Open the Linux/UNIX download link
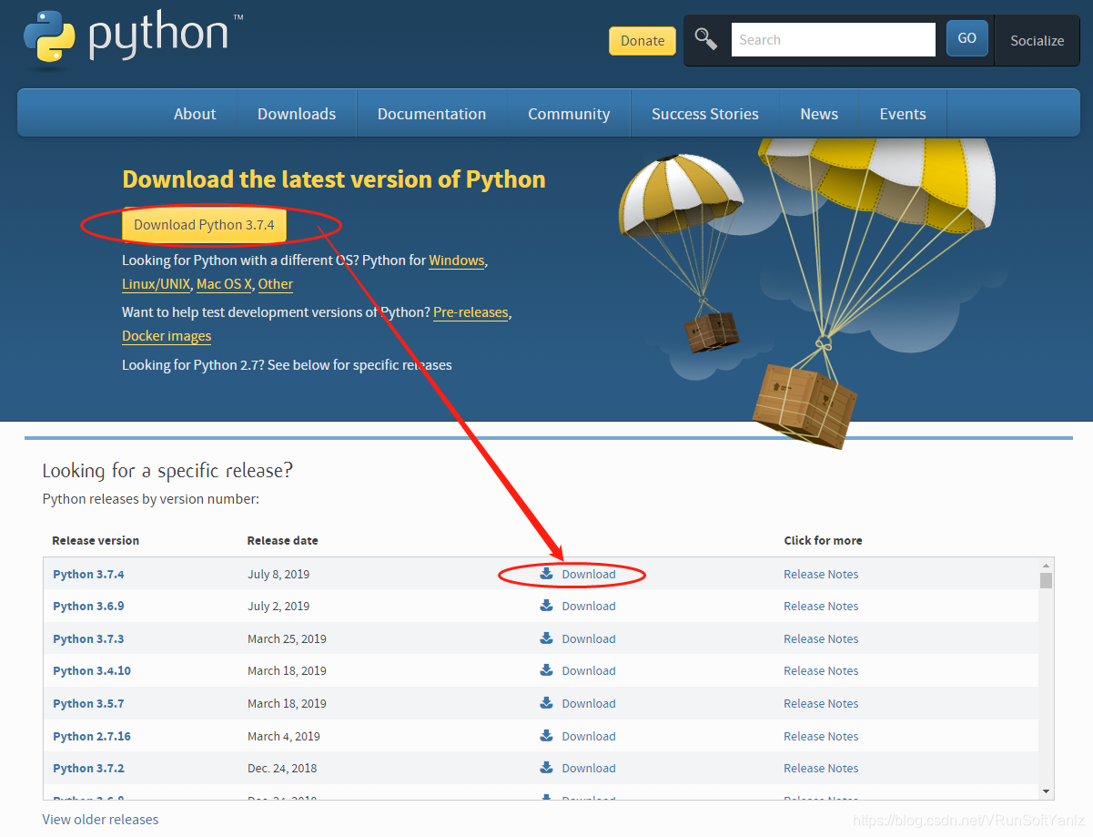The width and height of the screenshot is (1093, 837). click(x=157, y=284)
